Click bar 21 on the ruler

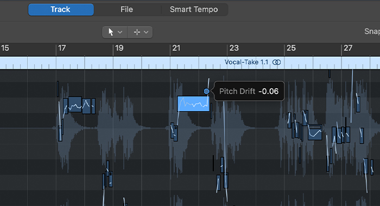click(x=176, y=48)
